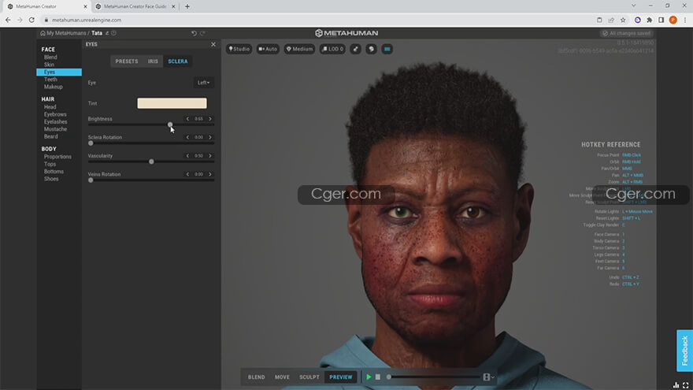Viewport: 693px width, 390px height.
Task: Switch to the Presets tab
Action: tap(126, 61)
